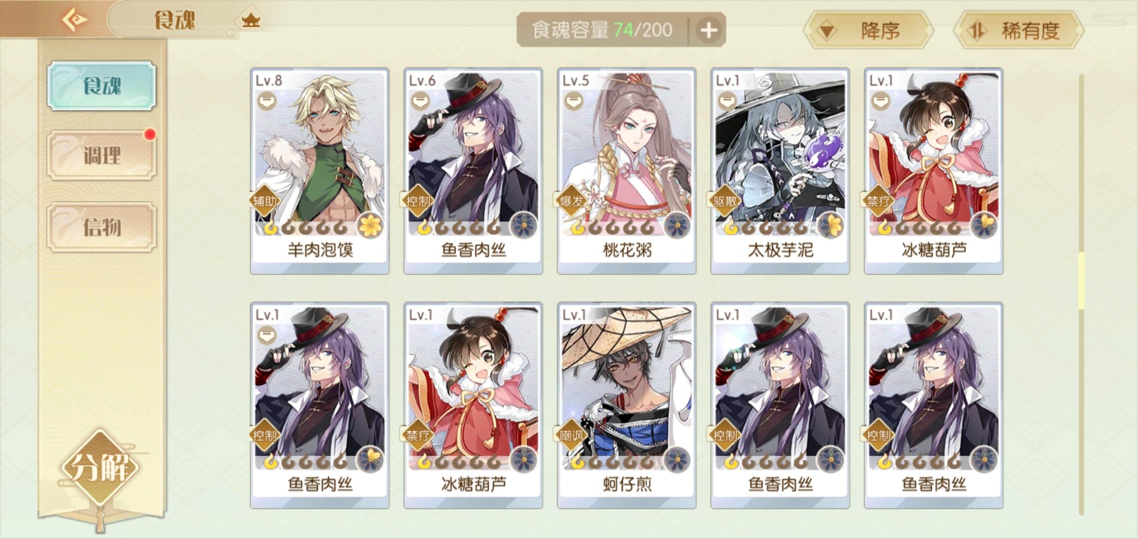Click the vertical scrollbar handle
Viewport: 1138px width, 539px height.
click(1081, 280)
